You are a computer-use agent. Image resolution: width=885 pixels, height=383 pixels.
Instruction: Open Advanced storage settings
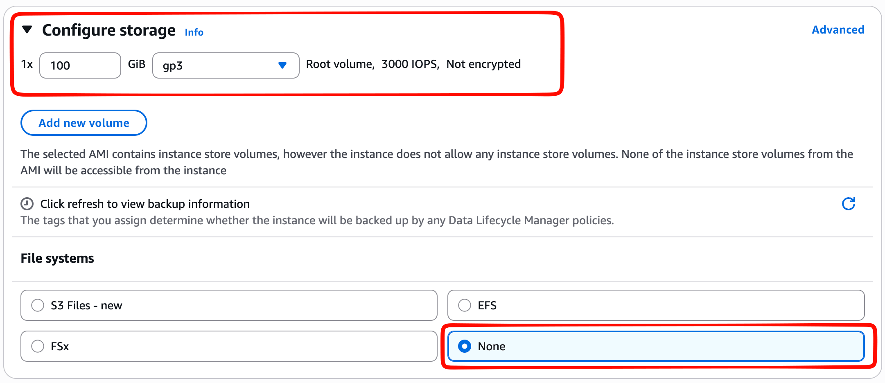838,30
